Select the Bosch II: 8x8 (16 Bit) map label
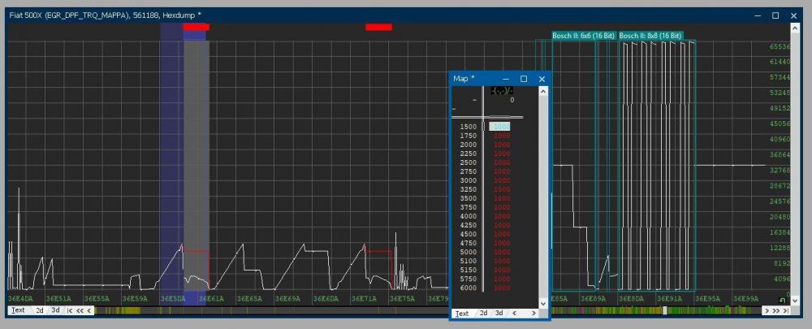Image resolution: width=812 pixels, height=329 pixels. point(650,36)
